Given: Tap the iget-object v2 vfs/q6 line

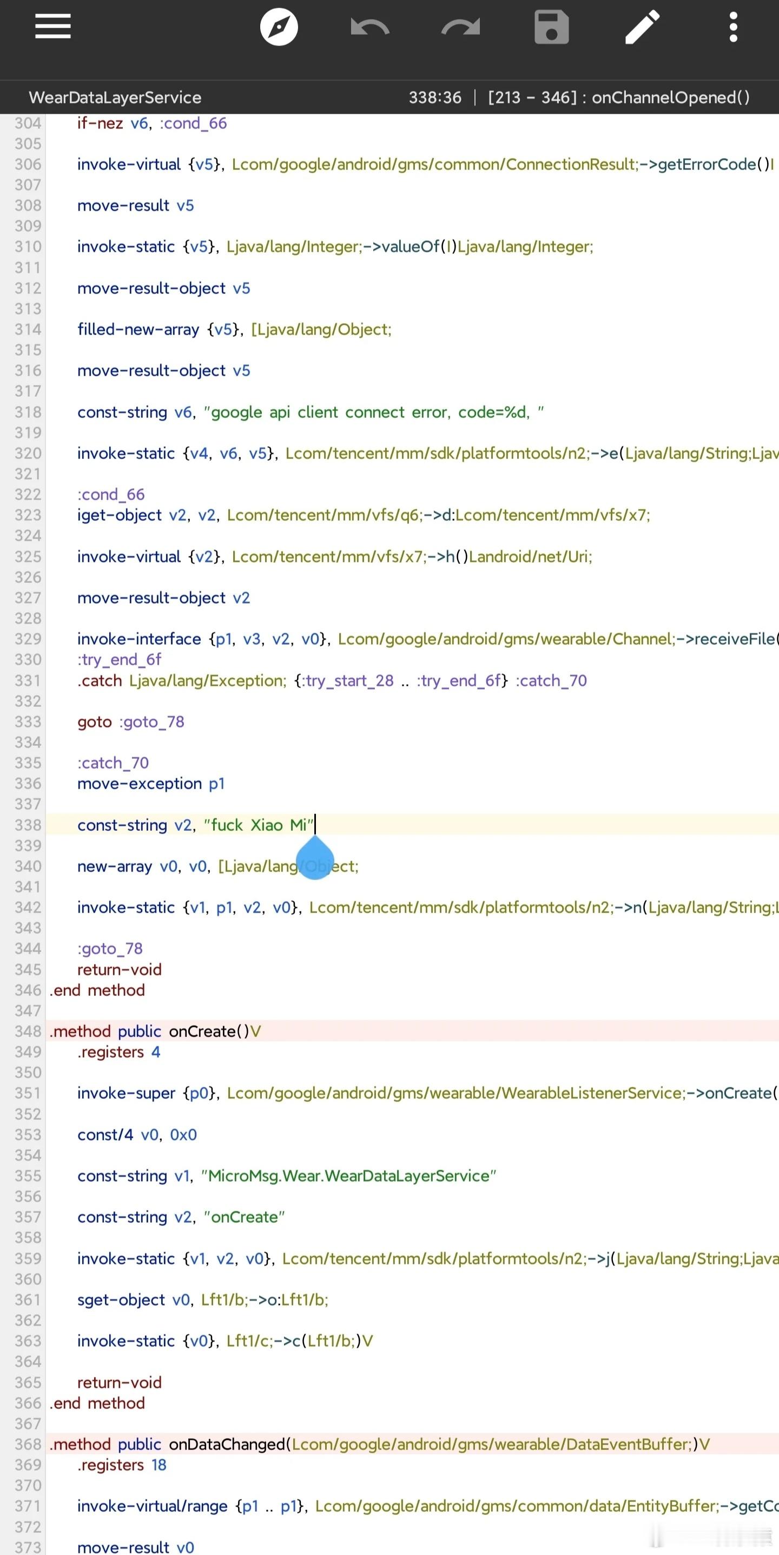Looking at the screenshot, I should pos(364,515).
